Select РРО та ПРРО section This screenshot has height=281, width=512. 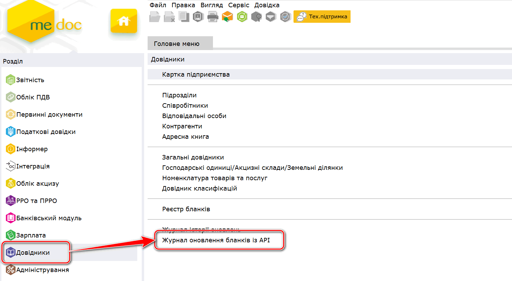[36, 201]
